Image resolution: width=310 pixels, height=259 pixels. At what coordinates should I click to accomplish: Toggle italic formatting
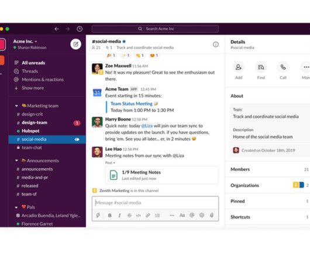119,216
